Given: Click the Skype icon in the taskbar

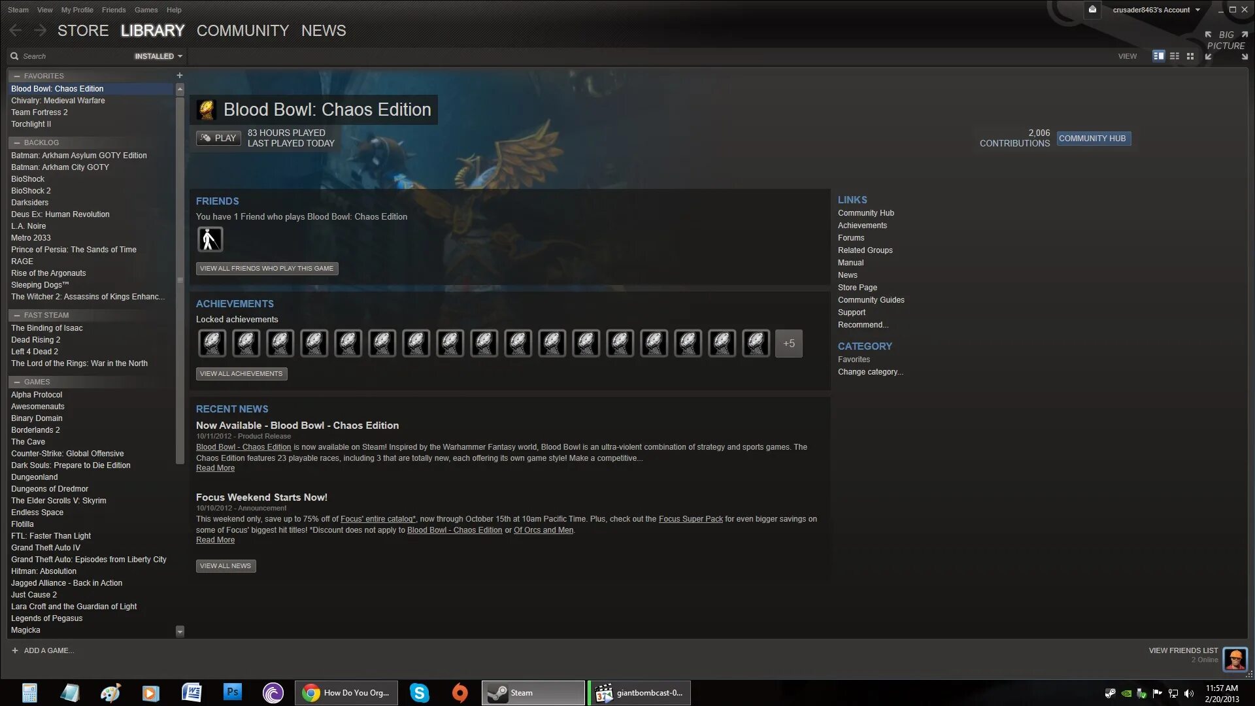Looking at the screenshot, I should pos(419,692).
